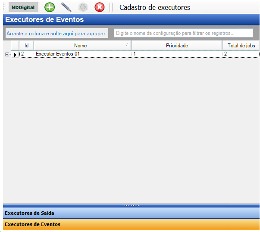The image size is (260, 232).
Task: Select the Id cell of Executor Eventos 01
Action: click(27, 54)
